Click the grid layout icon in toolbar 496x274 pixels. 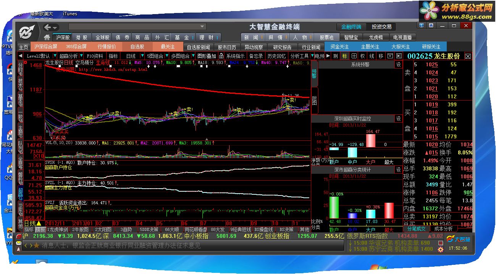coord(354,56)
